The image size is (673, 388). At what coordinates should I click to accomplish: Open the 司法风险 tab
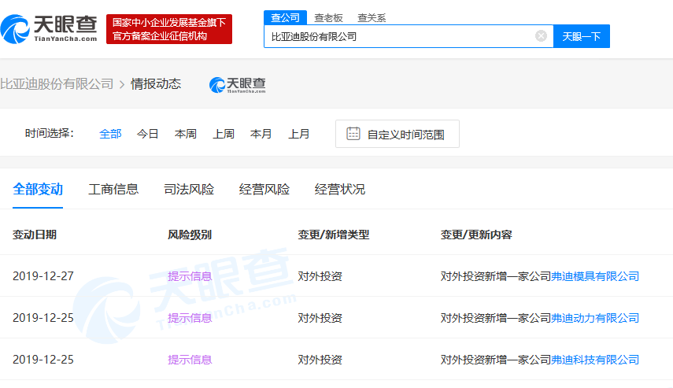pyautogui.click(x=189, y=190)
